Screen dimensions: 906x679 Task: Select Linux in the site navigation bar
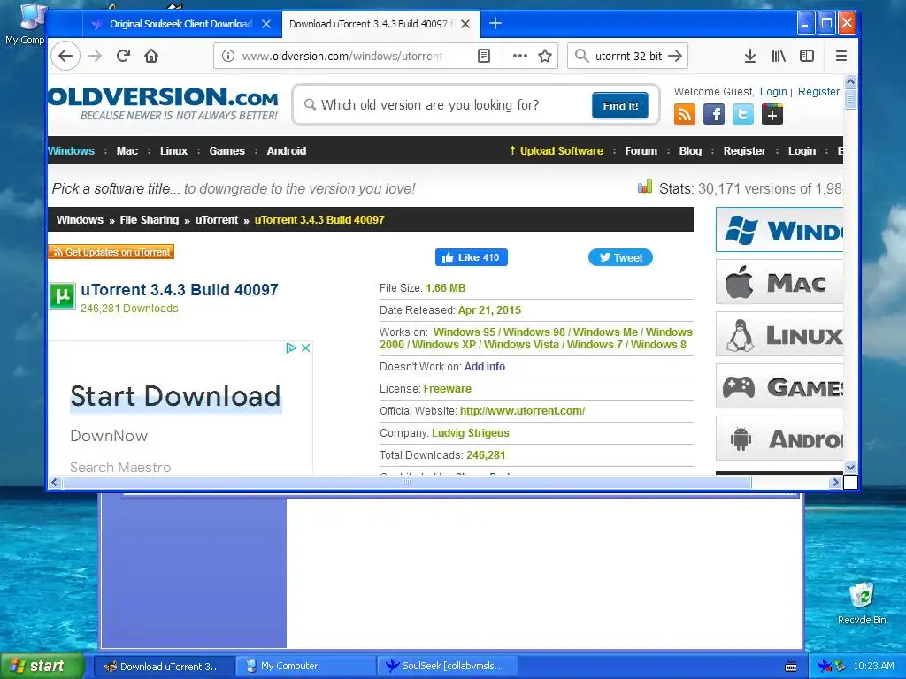click(173, 150)
